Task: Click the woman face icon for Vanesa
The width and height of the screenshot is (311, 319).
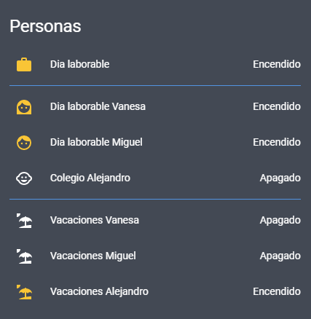Action: pyautogui.click(x=24, y=107)
